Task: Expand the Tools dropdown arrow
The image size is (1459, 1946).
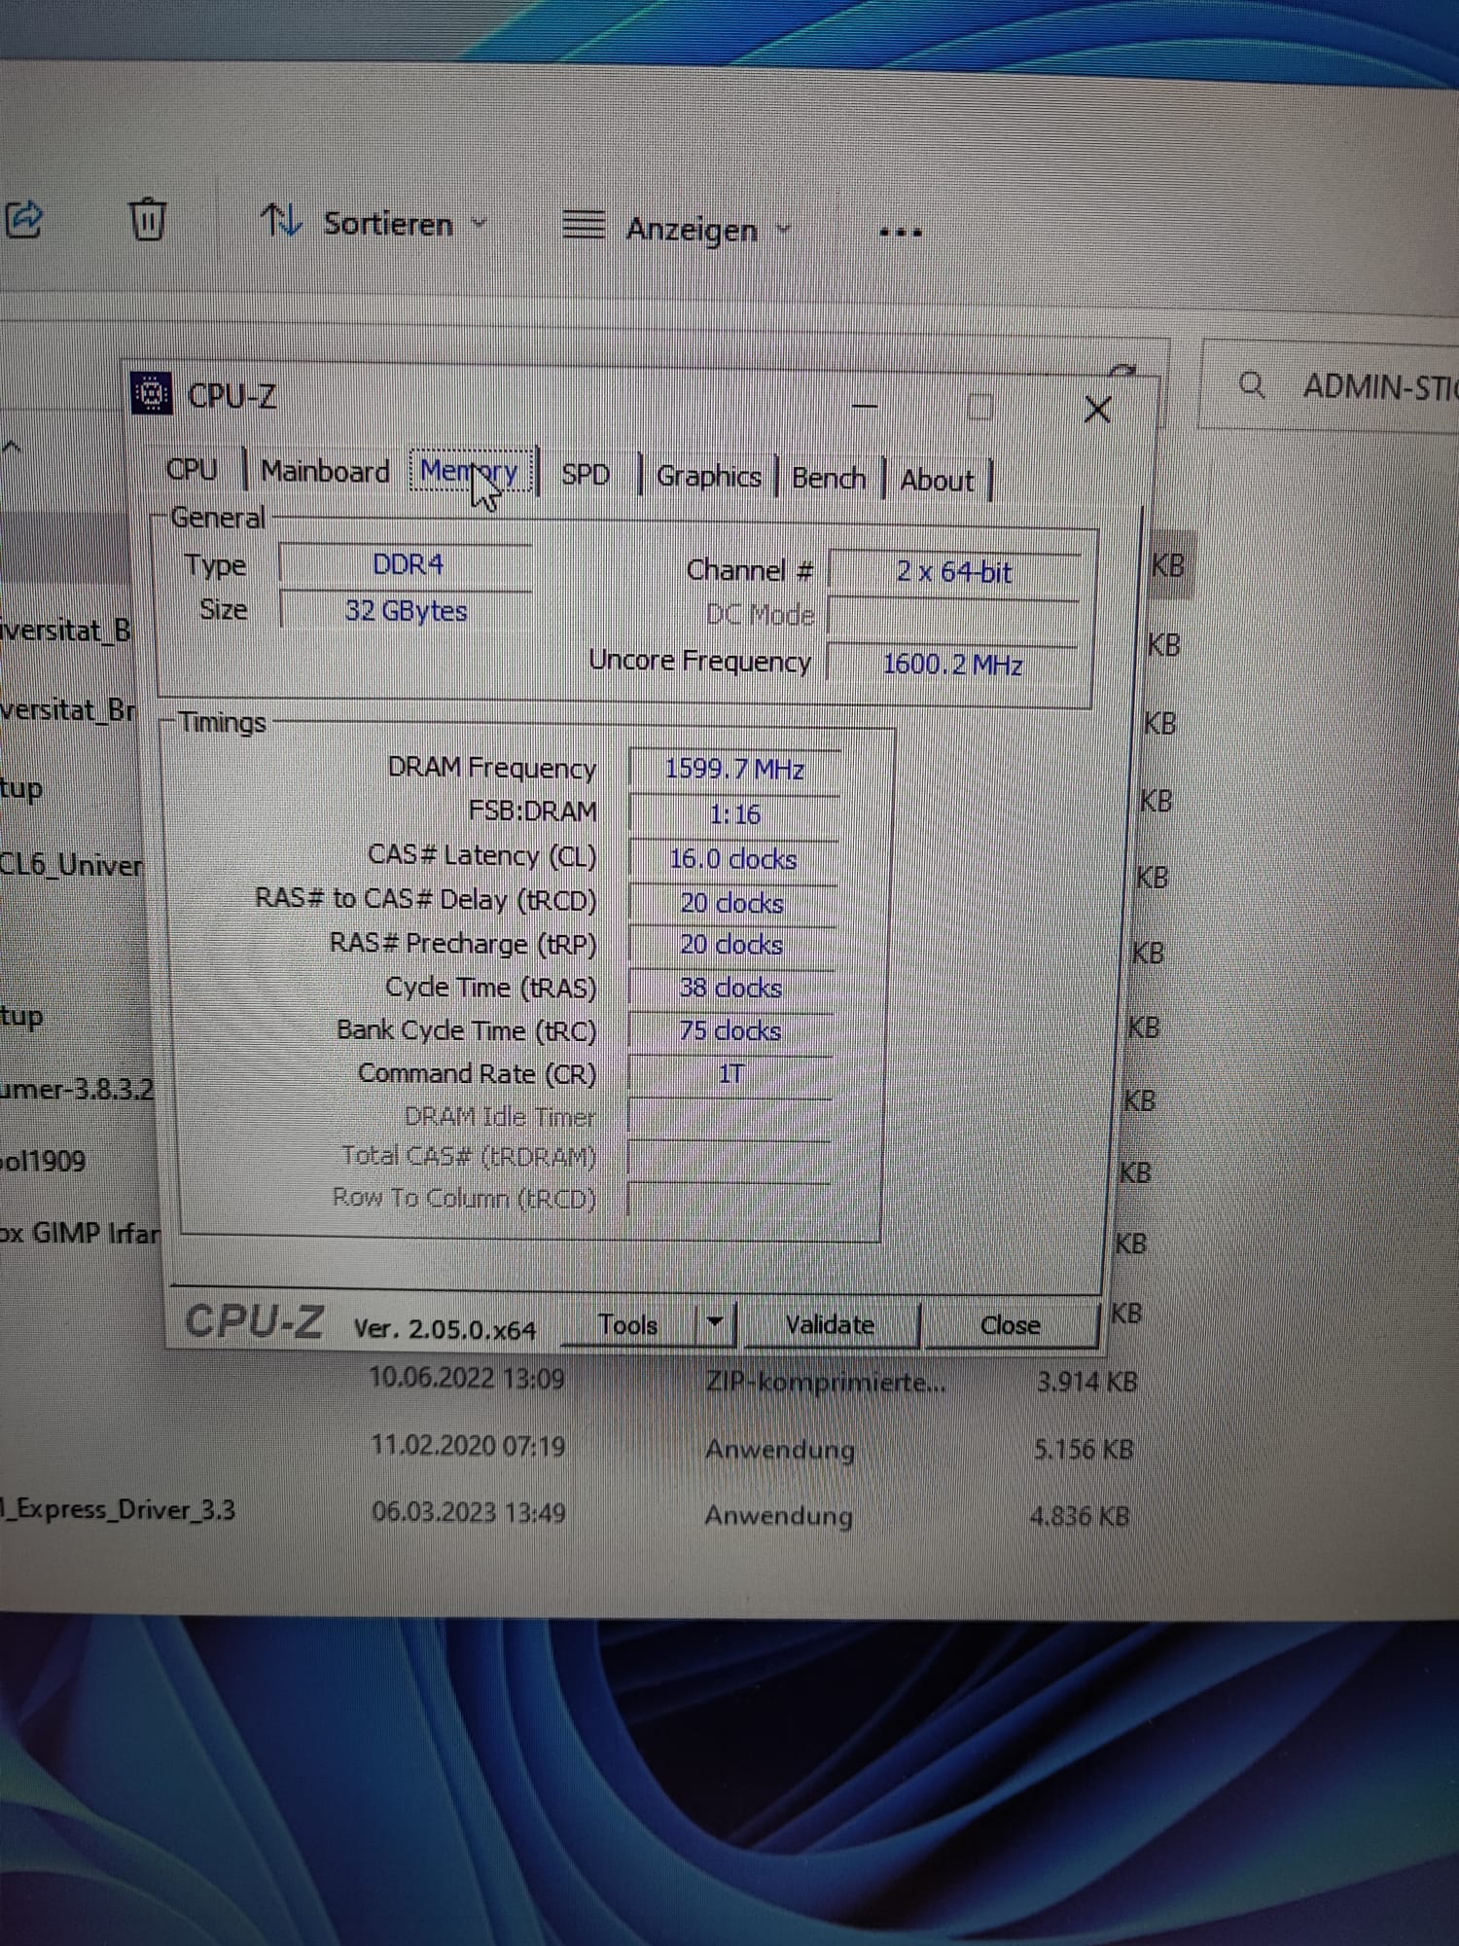Action: (x=715, y=1322)
